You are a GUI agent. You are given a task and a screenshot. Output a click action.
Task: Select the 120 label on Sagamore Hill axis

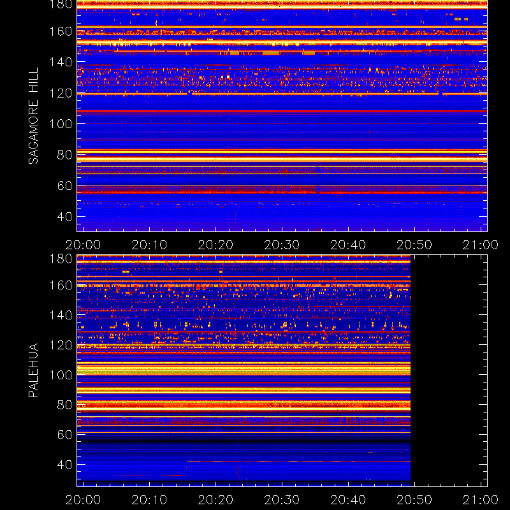[x=61, y=93]
